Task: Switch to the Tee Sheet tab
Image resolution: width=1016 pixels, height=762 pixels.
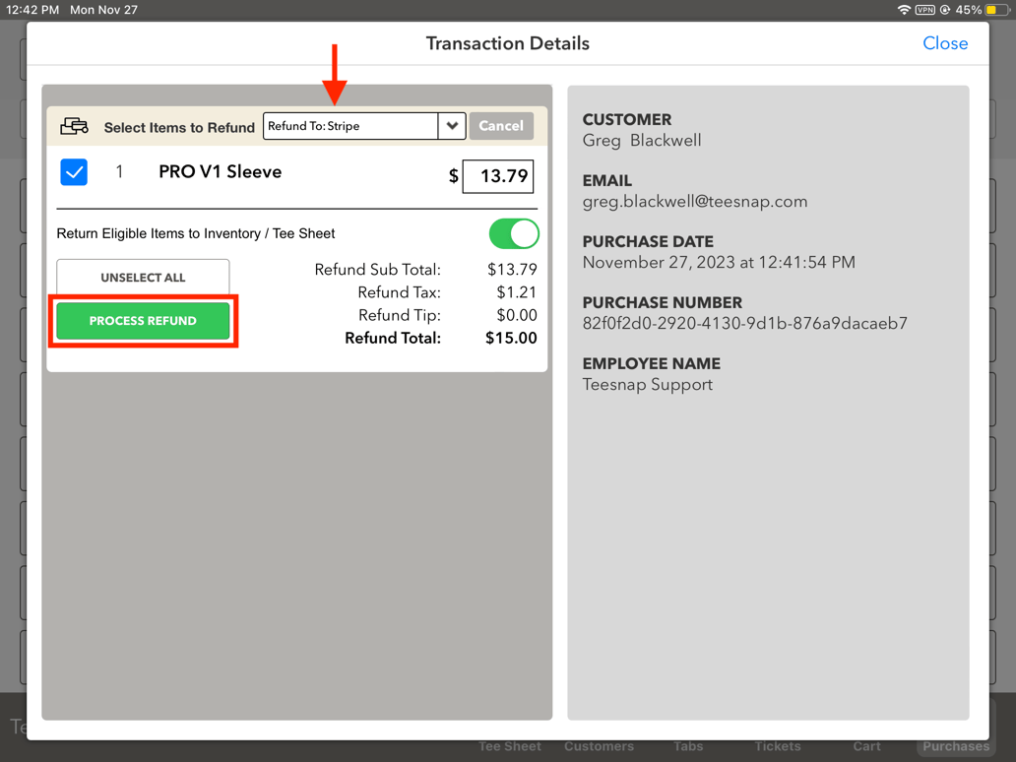Action: pyautogui.click(x=509, y=746)
